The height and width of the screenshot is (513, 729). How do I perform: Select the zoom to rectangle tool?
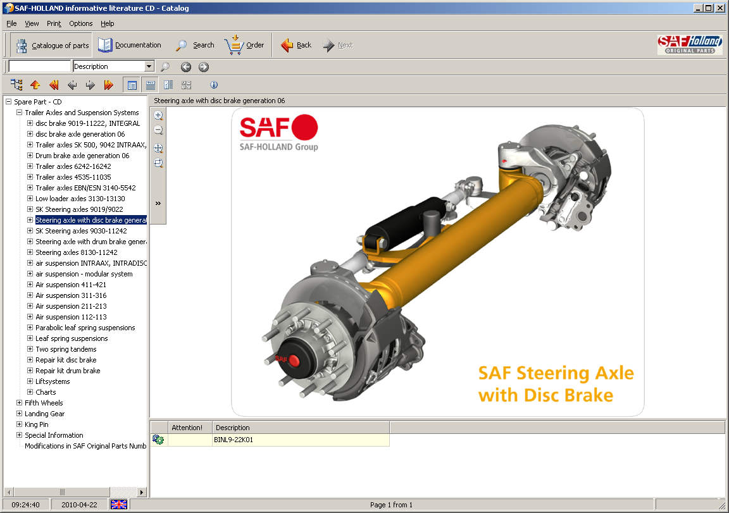(x=158, y=163)
